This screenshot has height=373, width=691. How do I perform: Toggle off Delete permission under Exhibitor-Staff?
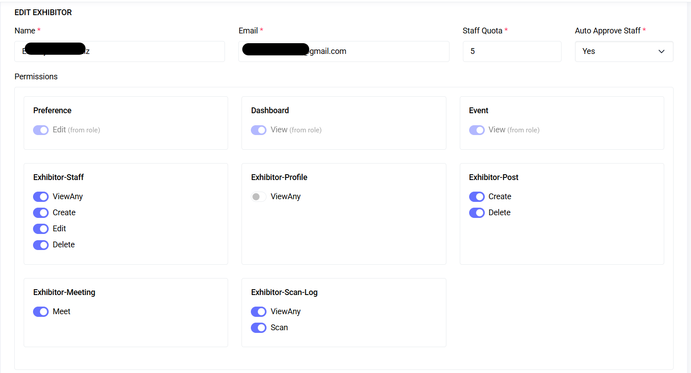(x=41, y=245)
